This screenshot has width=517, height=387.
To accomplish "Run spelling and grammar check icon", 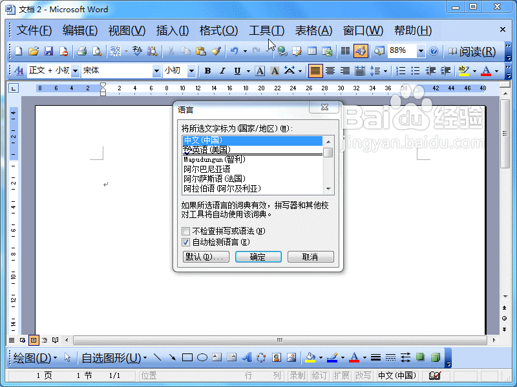I will click(137, 51).
